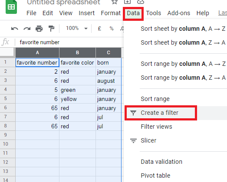Screen dimensions: 227x182
Task: Click the print icon
Action: pos(39,29)
